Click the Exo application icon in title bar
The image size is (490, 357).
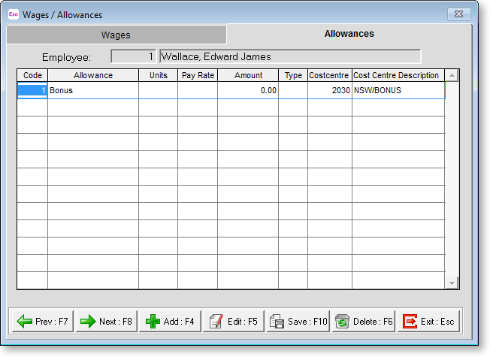(x=13, y=14)
